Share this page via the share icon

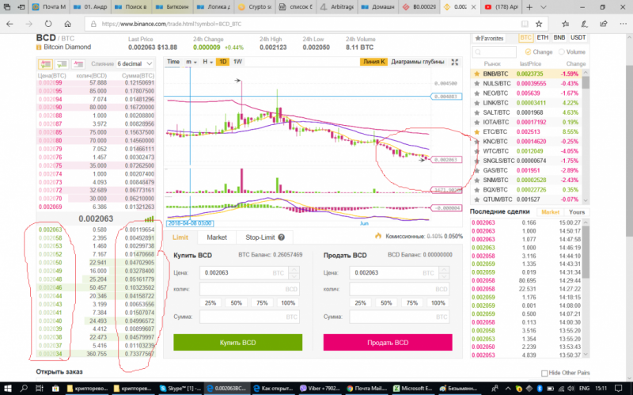coord(604,24)
